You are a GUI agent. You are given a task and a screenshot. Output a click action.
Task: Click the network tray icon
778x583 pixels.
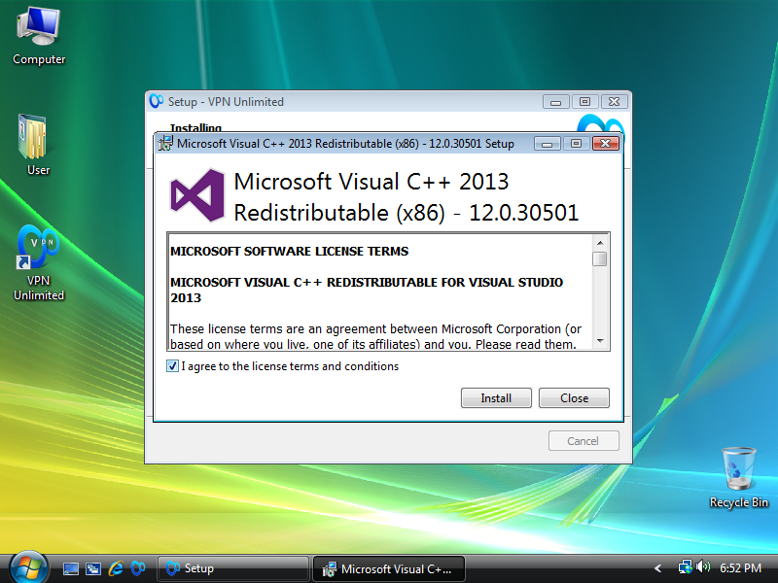click(x=686, y=567)
